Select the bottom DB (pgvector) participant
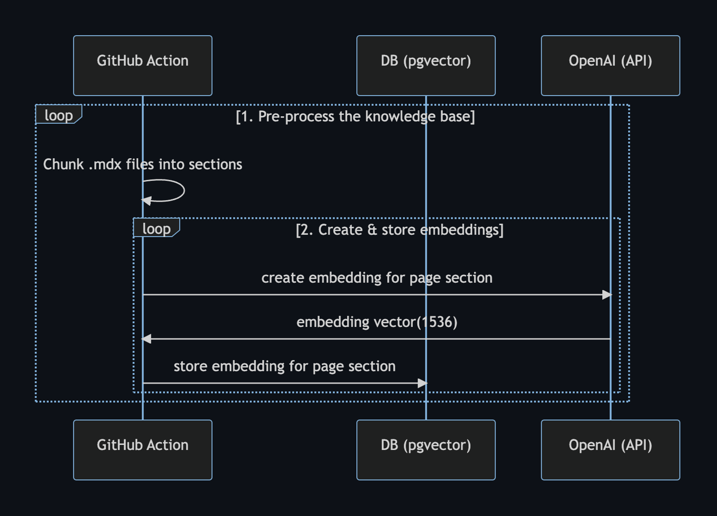 [x=426, y=449]
